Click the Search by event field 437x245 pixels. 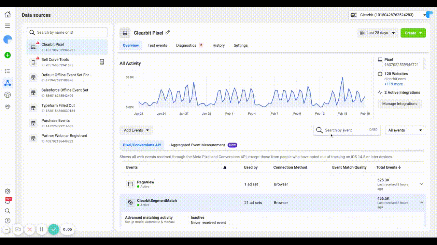click(x=347, y=130)
